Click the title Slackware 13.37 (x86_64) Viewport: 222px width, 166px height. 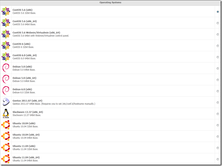tap(28, 112)
